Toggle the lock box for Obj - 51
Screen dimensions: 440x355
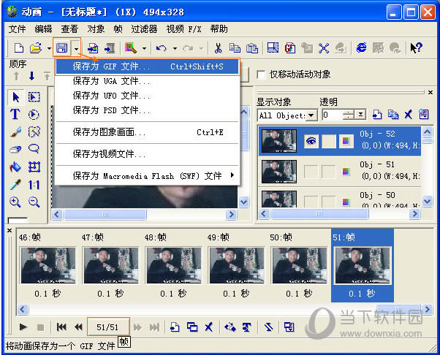click(x=329, y=172)
